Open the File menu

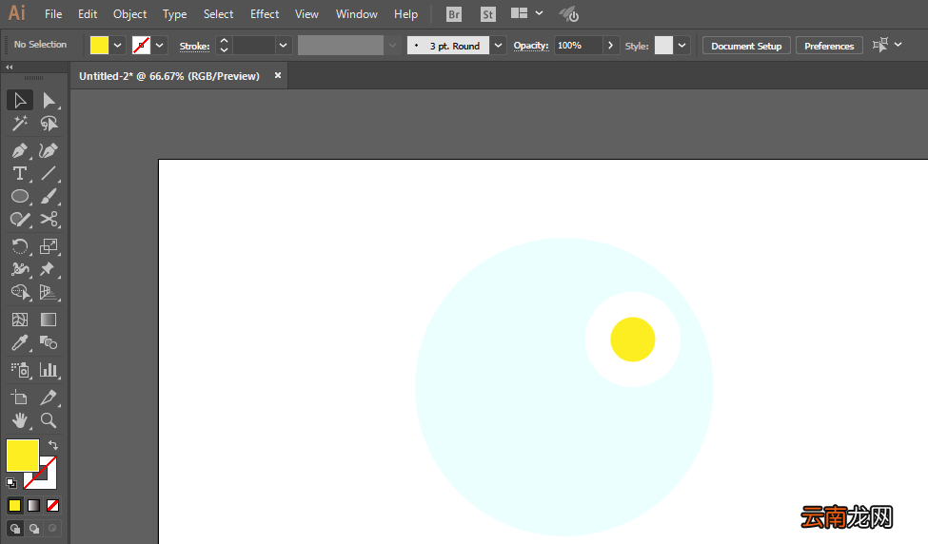(53, 14)
